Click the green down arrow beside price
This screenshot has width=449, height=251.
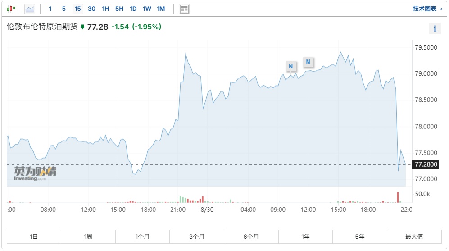point(82,27)
